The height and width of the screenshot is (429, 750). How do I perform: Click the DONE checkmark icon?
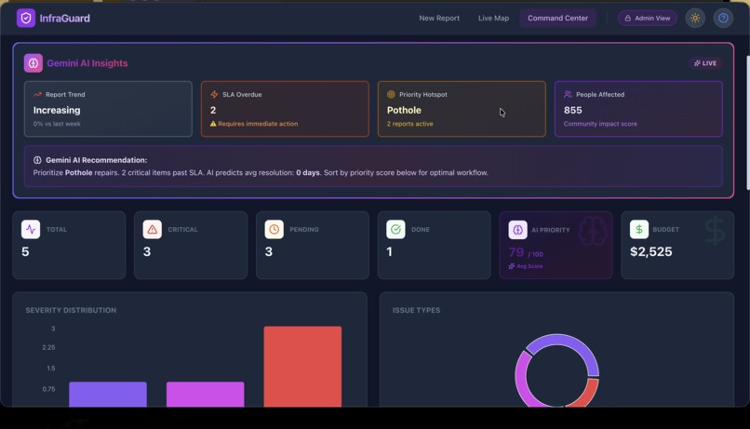click(x=395, y=230)
